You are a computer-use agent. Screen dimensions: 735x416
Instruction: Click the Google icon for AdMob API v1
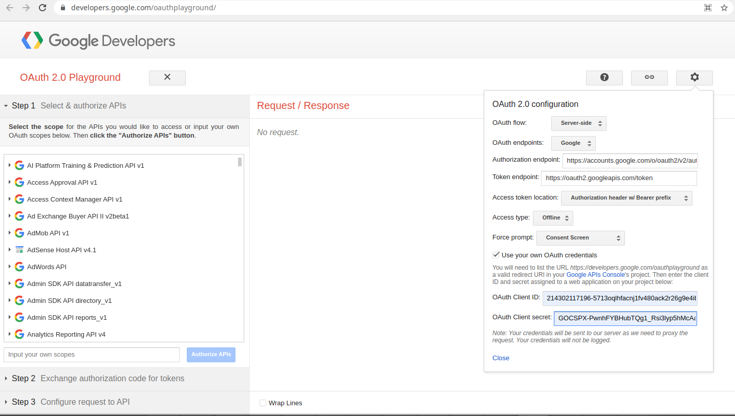click(x=19, y=233)
